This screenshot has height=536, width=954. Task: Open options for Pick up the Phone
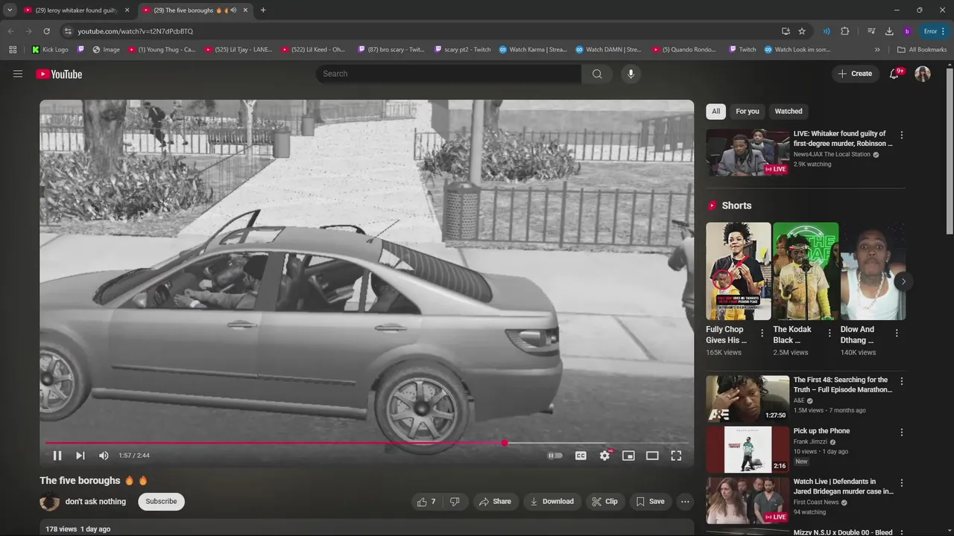click(902, 433)
